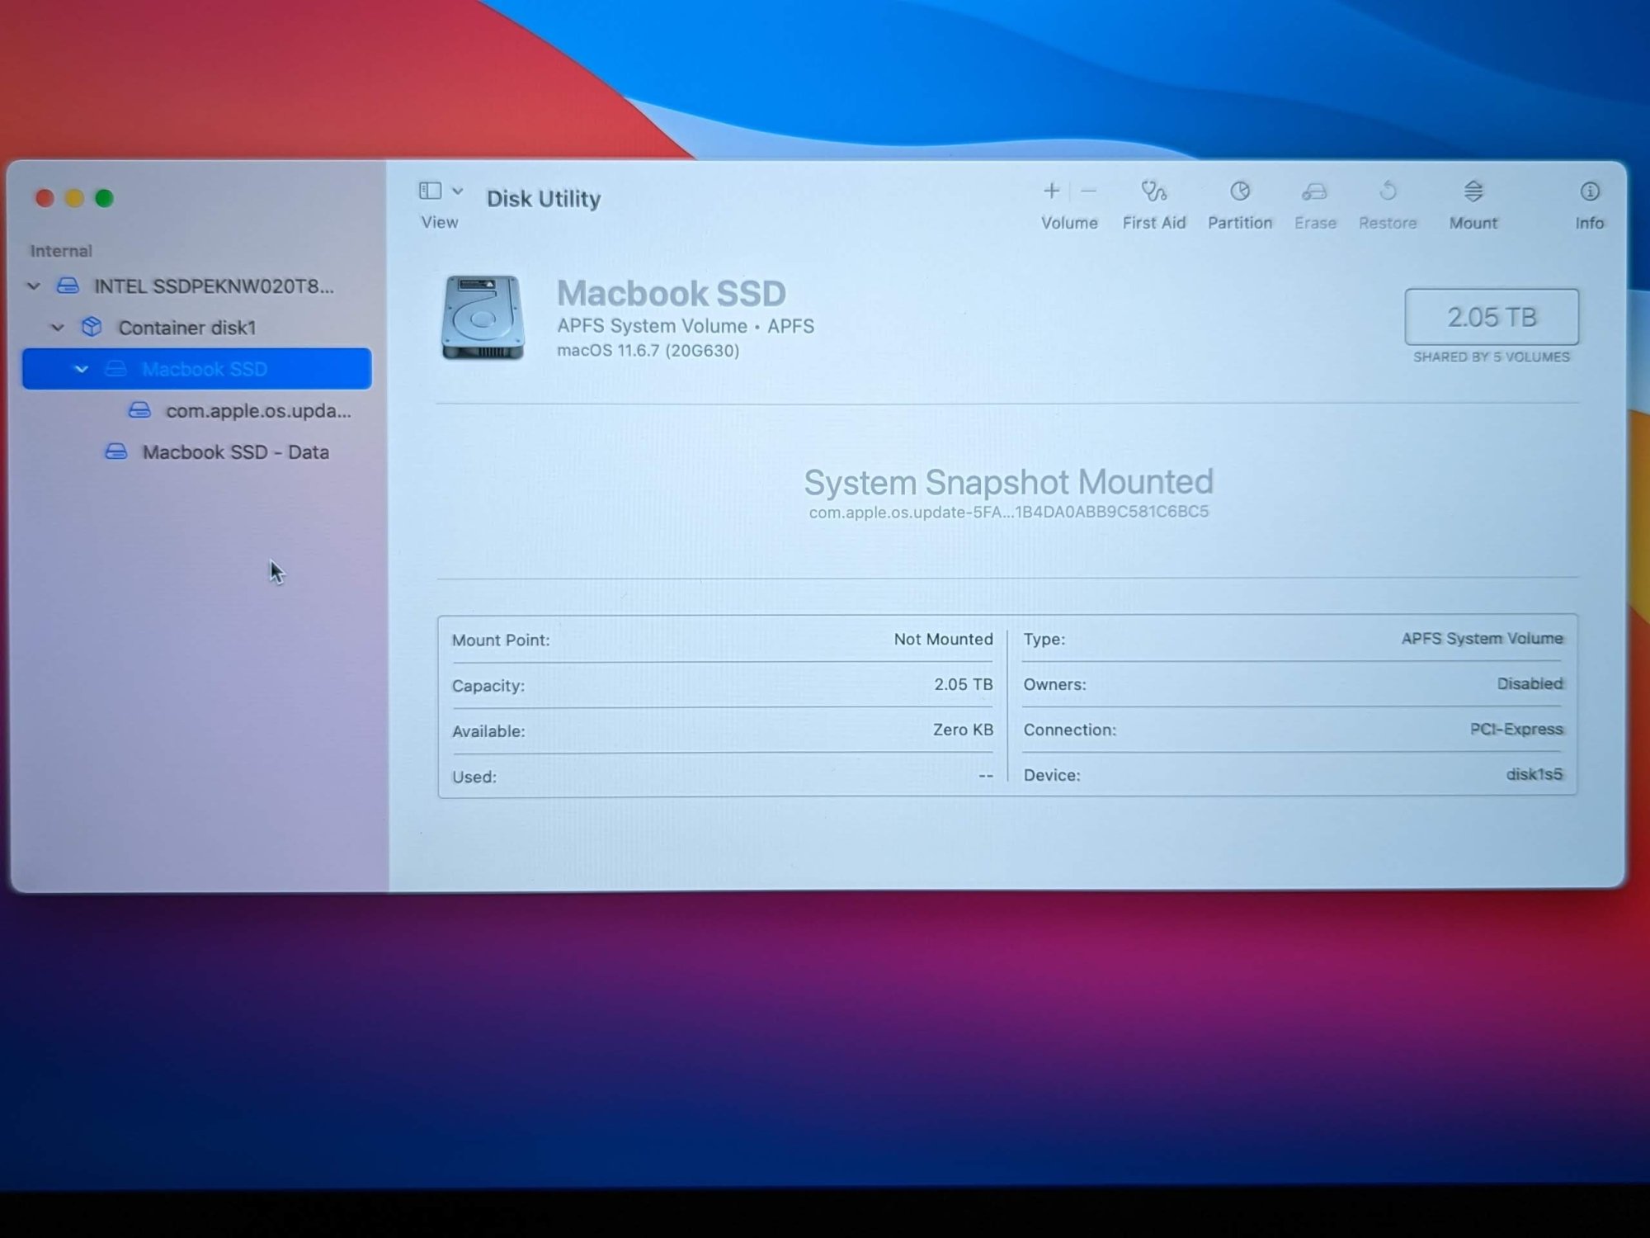Collapse the Container disk1 chevron
The image size is (1650, 1238).
(x=58, y=328)
